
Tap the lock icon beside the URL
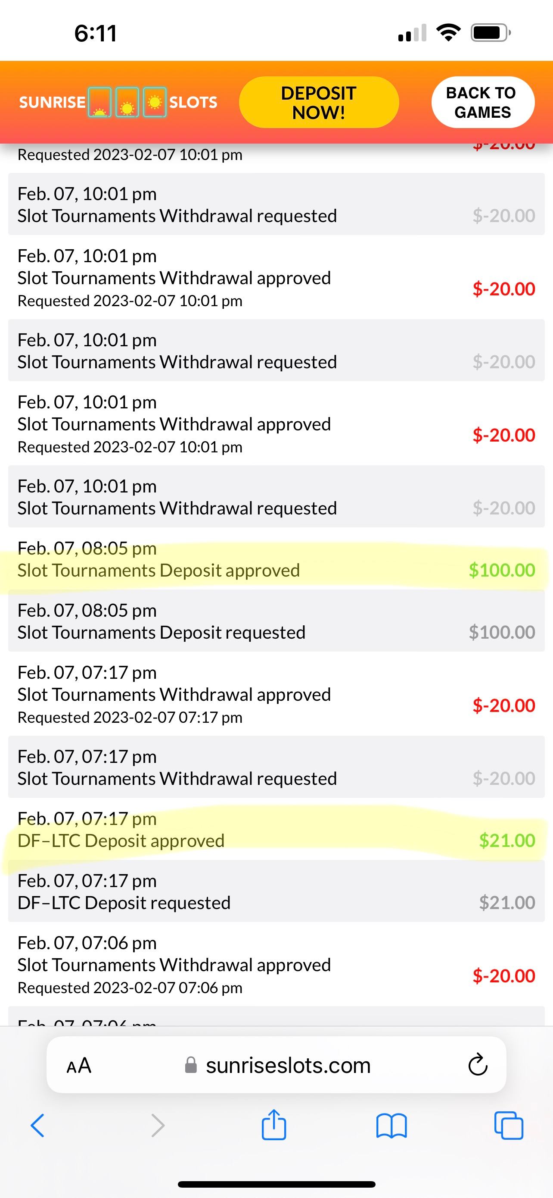pyautogui.click(x=191, y=1065)
